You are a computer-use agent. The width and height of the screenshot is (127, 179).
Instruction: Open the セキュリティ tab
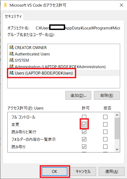click(13, 16)
